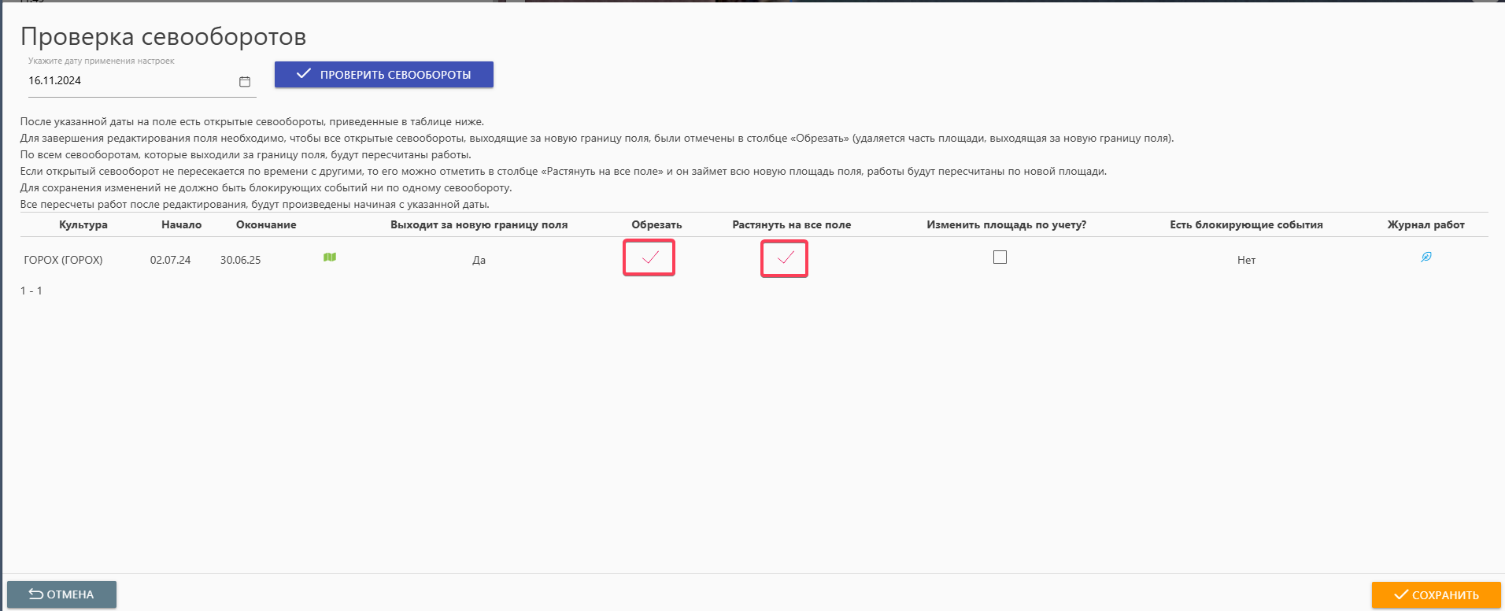Click the СОХРАНИТЬ button
Image resolution: width=1505 pixels, height=611 pixels.
[1436, 594]
